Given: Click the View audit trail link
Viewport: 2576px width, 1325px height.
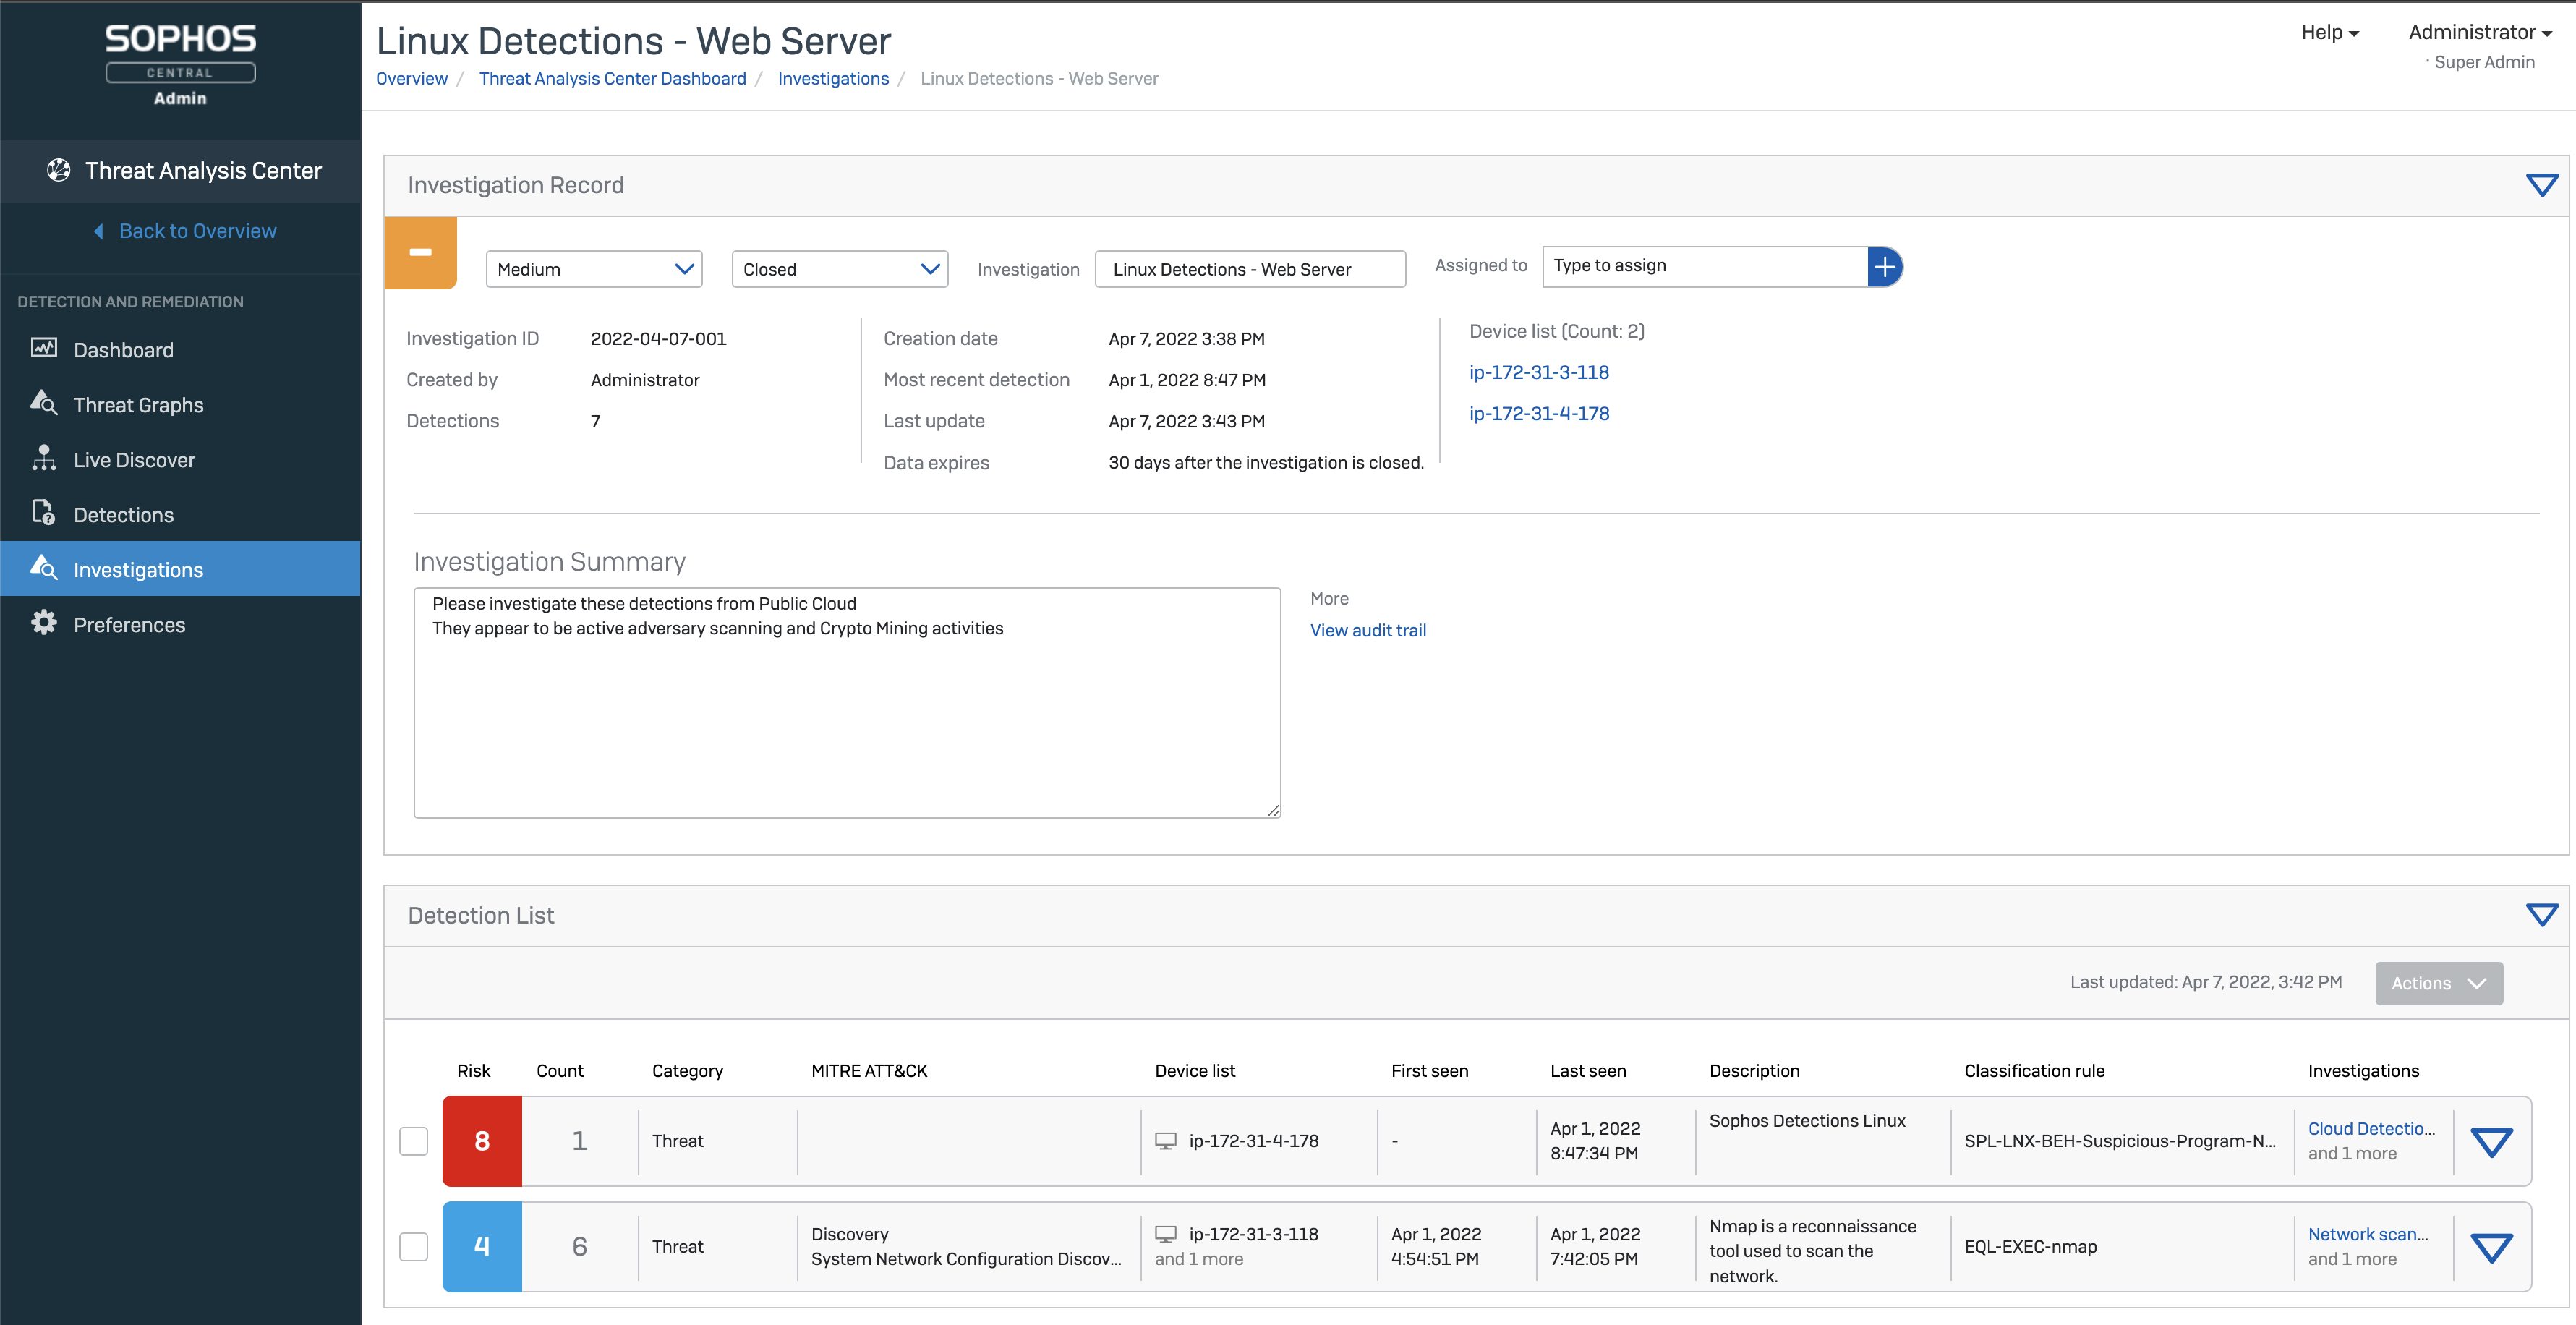Looking at the screenshot, I should [x=1367, y=630].
